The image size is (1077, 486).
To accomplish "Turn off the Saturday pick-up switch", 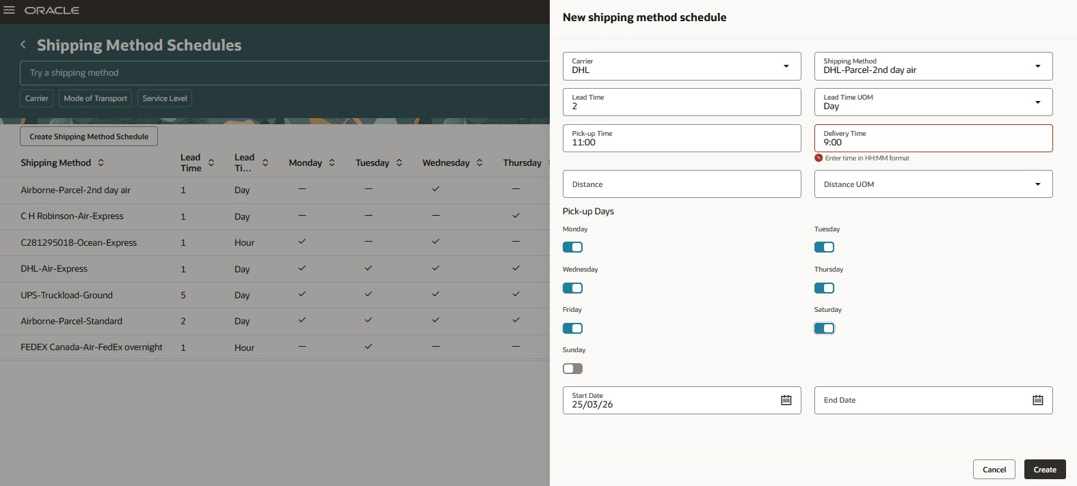I will click(x=824, y=328).
